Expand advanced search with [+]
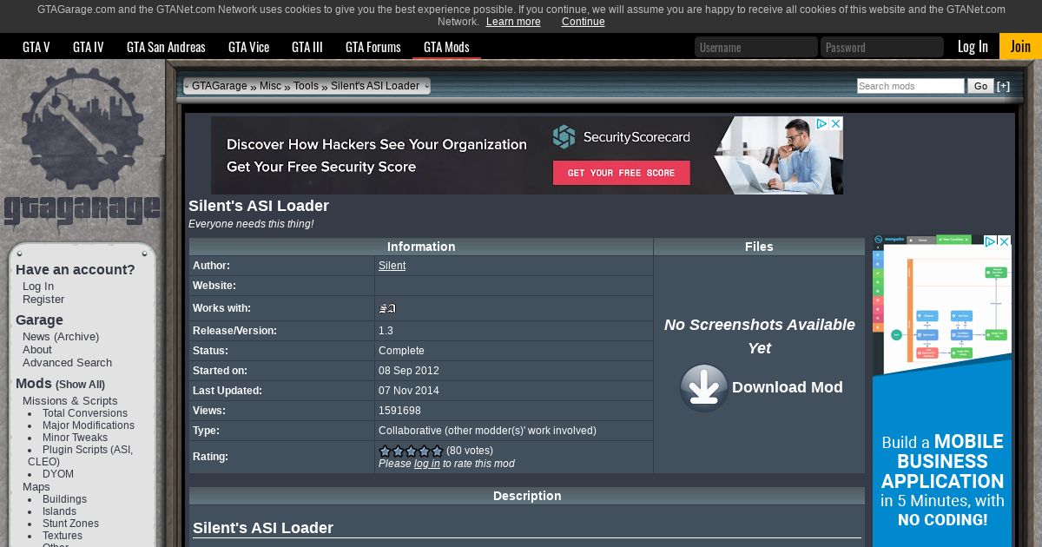1042x547 pixels. [1003, 86]
